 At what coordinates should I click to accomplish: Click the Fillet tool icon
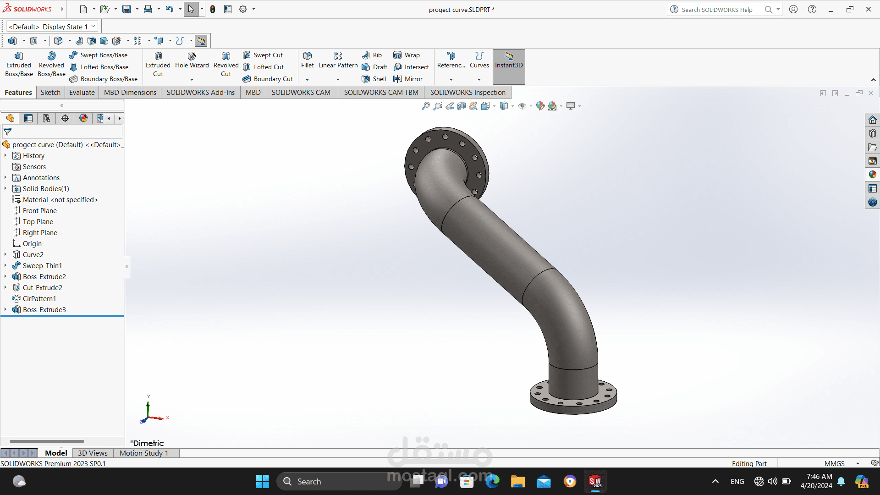click(x=308, y=56)
